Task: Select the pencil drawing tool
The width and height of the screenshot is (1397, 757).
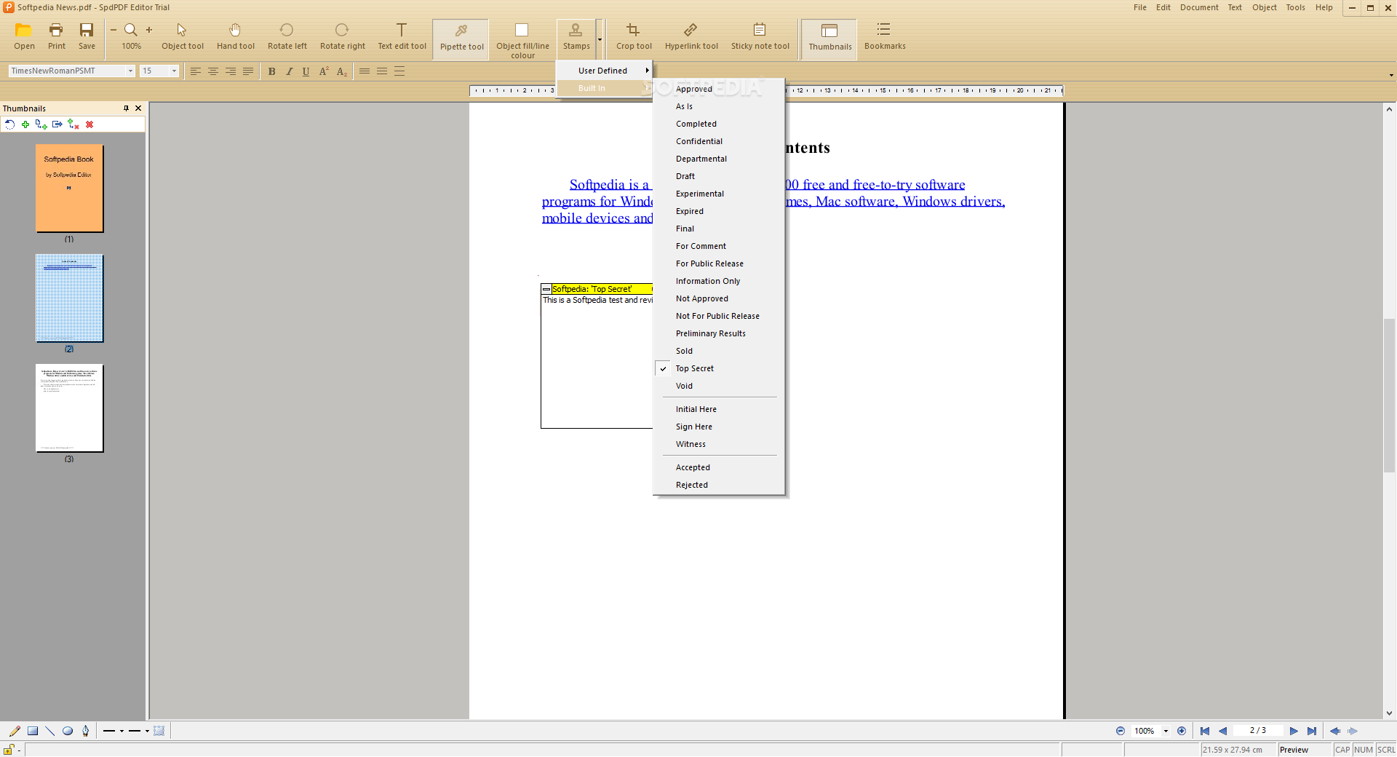Action: [x=15, y=731]
